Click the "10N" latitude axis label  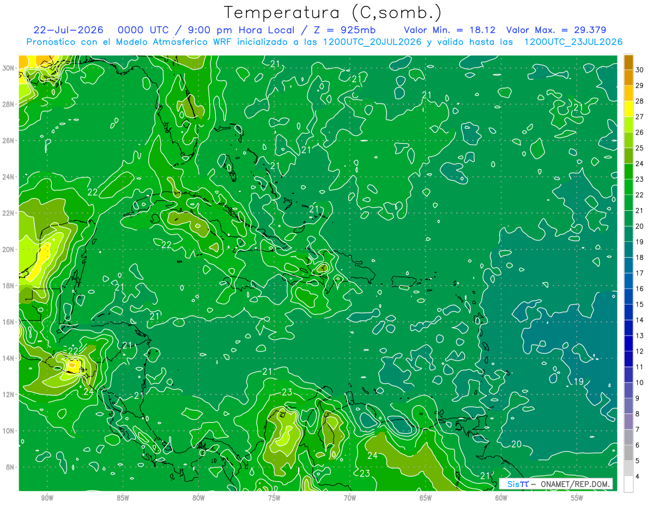[9, 431]
